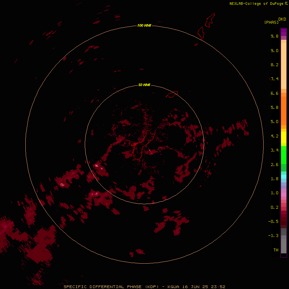Click the -0.5 scale label

click(273, 222)
